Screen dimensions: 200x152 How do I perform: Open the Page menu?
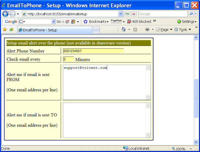(x=164, y=30)
